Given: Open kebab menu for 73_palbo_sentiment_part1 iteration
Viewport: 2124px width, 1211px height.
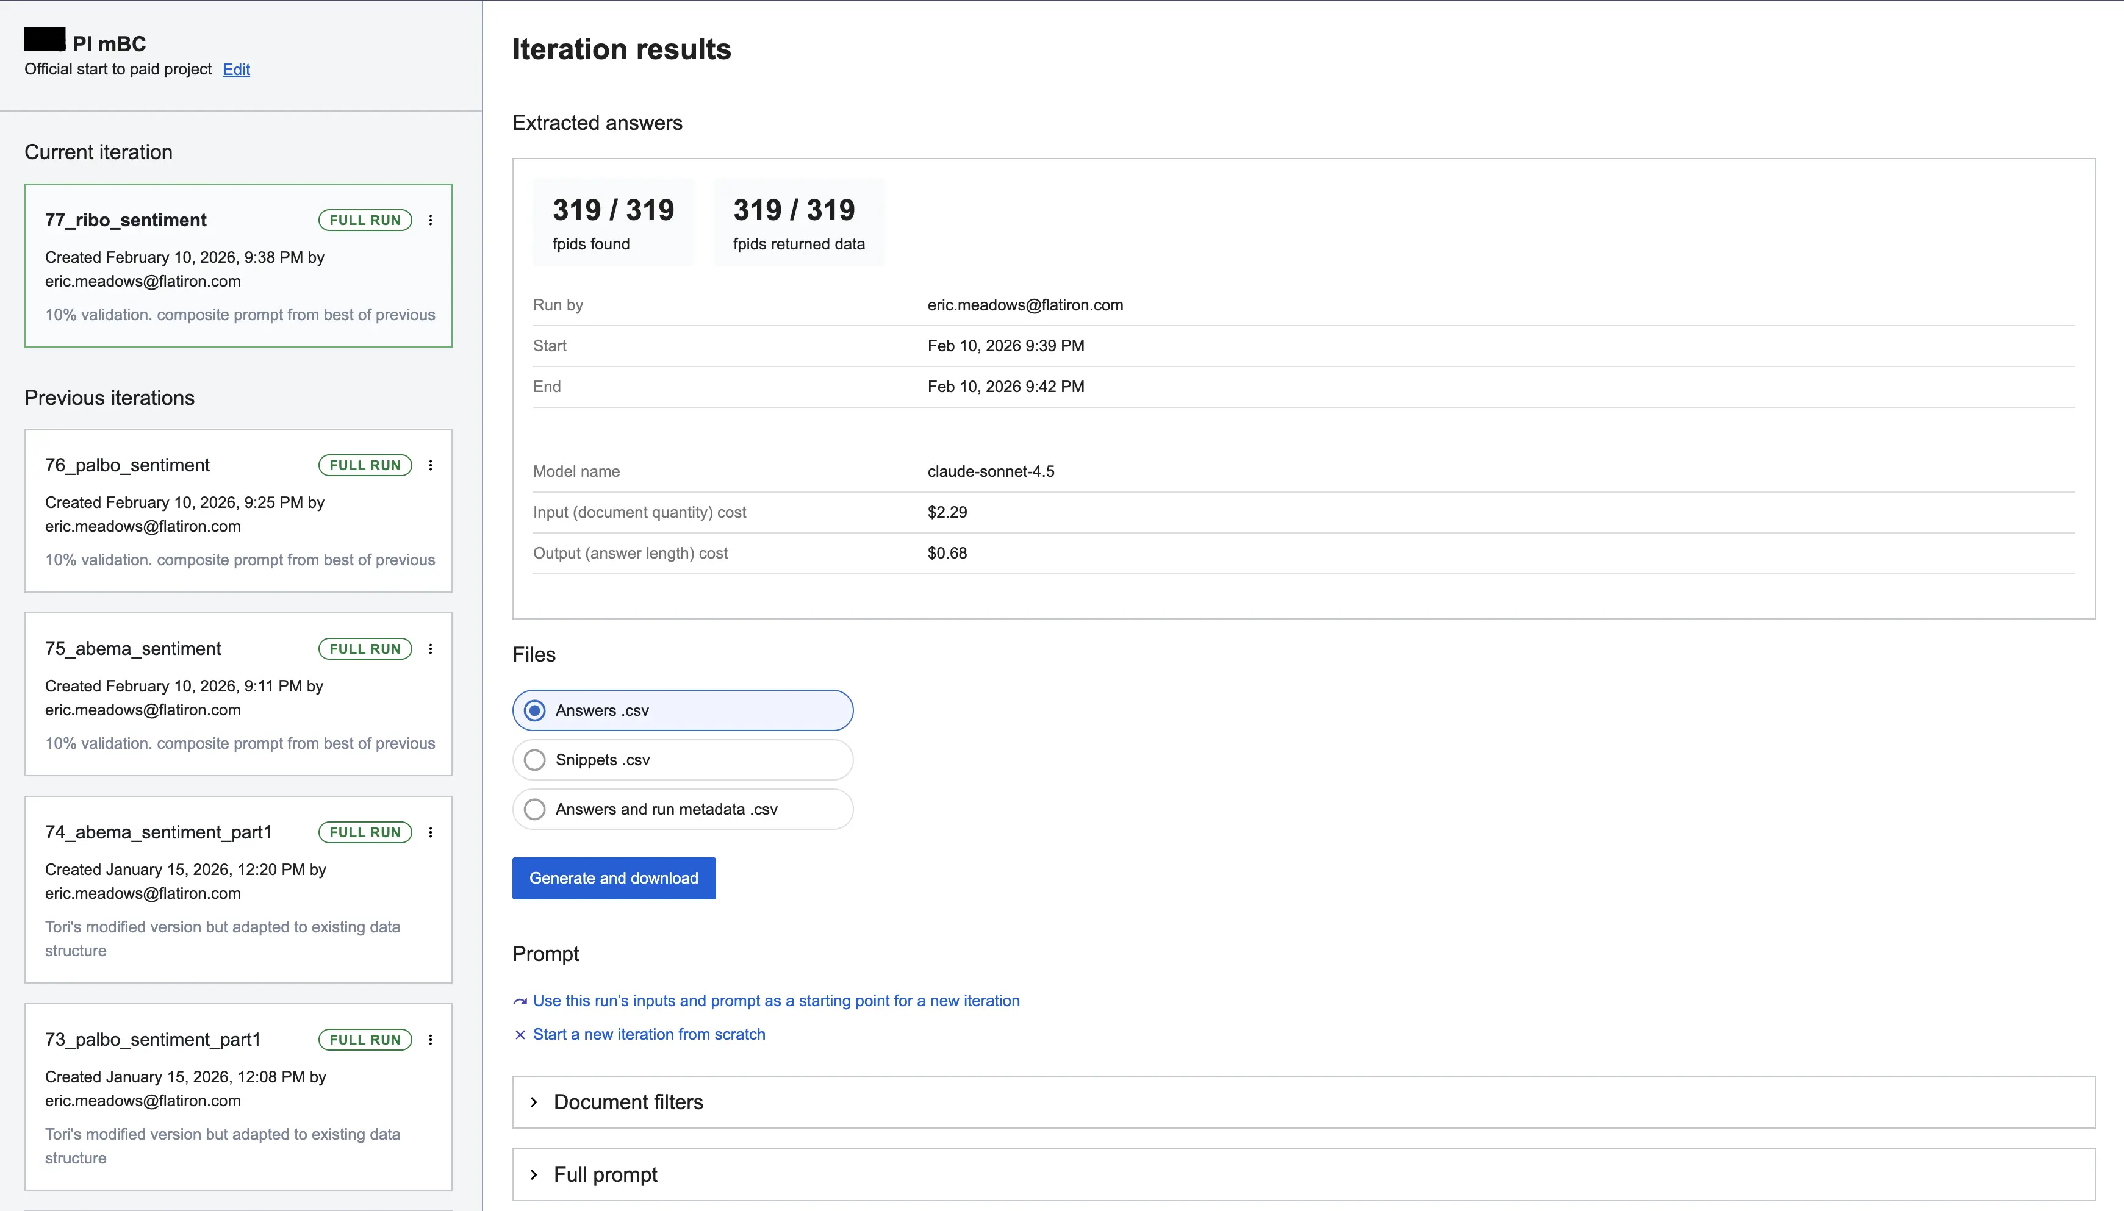Looking at the screenshot, I should point(430,1040).
